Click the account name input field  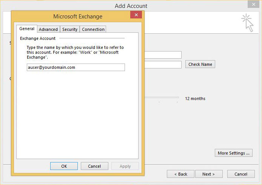point(76,67)
